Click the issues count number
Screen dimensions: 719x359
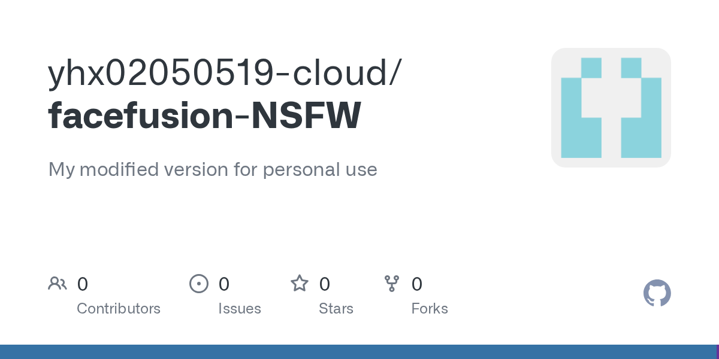(x=224, y=284)
